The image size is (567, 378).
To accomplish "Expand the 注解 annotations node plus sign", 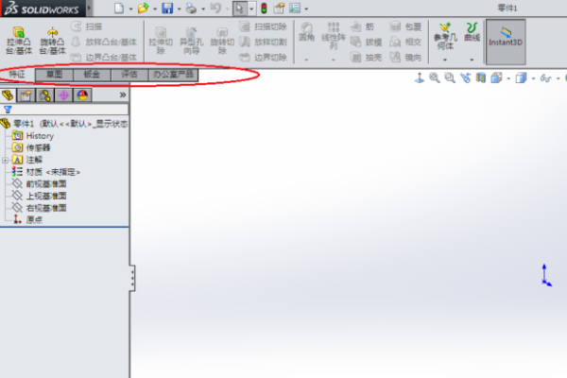I will pos(5,160).
